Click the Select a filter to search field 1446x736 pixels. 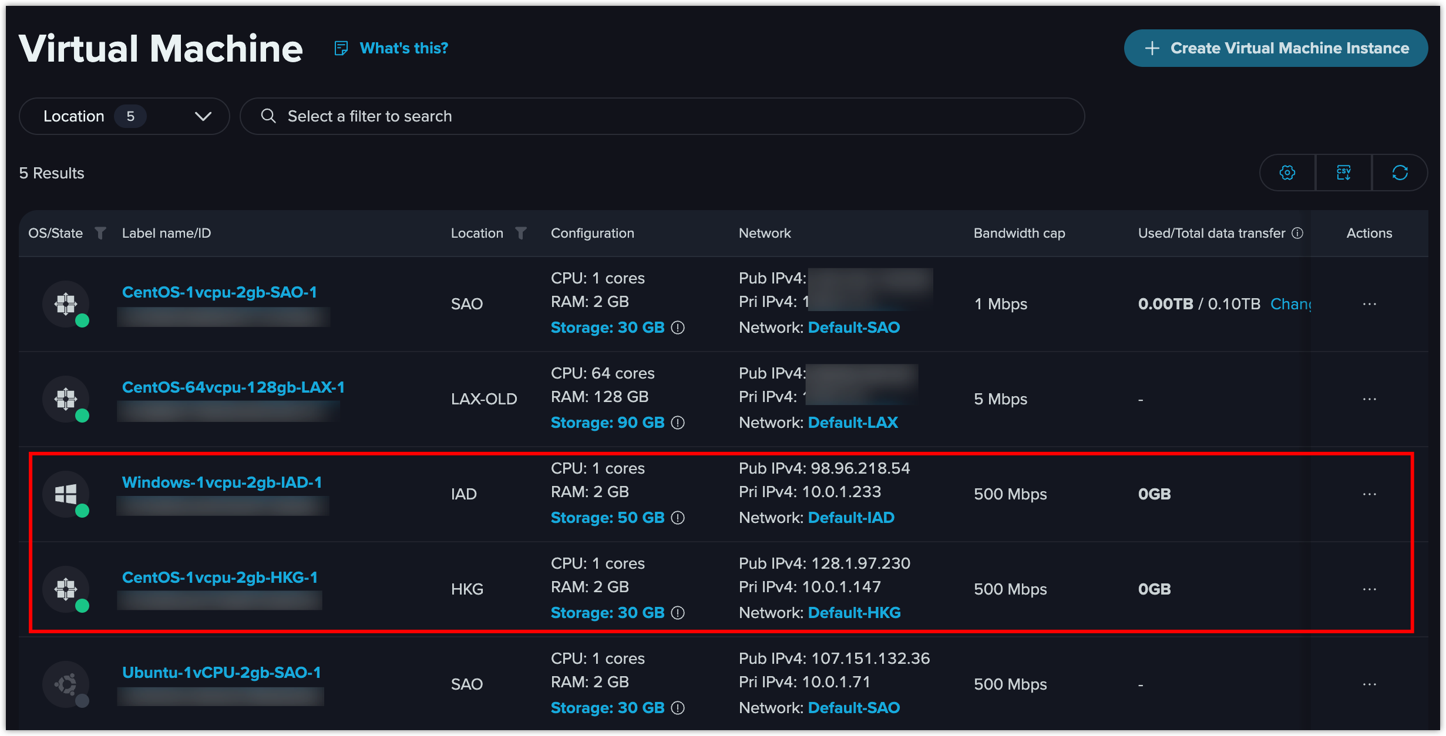tap(662, 116)
